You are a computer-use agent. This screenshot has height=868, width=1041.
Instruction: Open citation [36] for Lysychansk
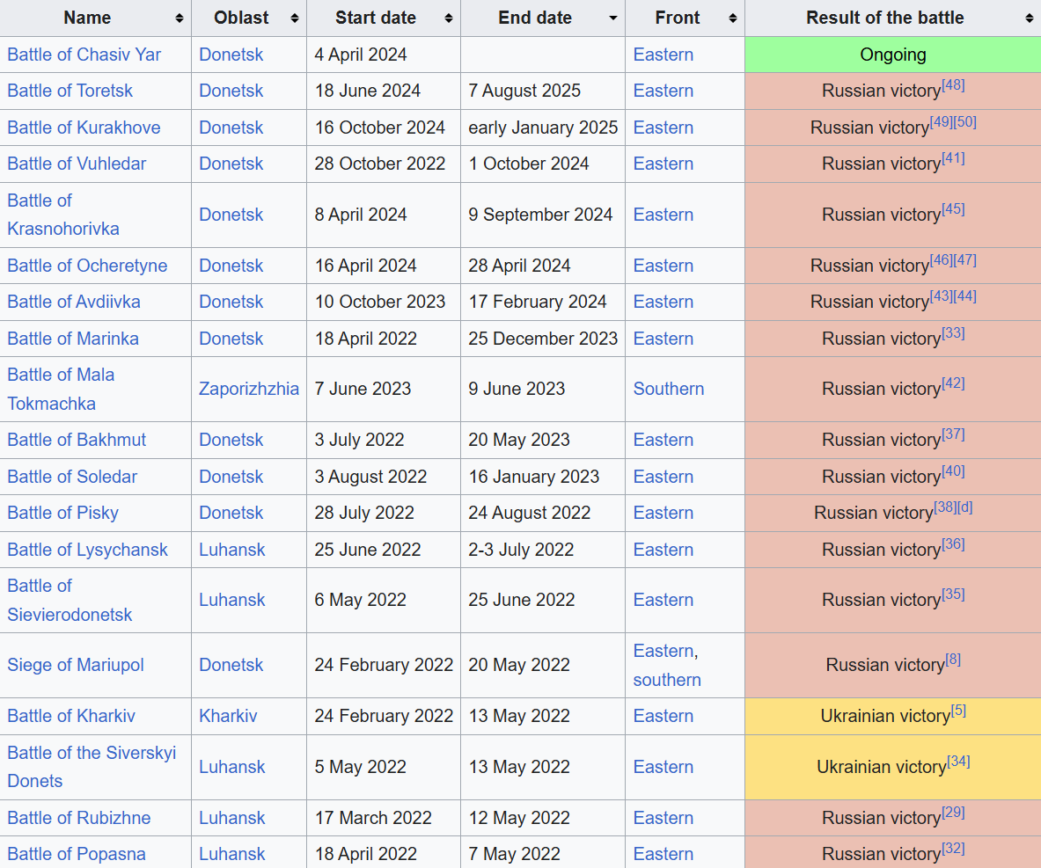click(953, 543)
